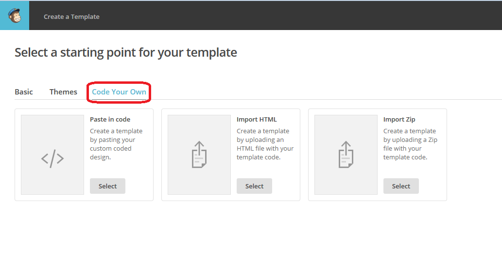Image resolution: width=502 pixels, height=264 pixels.
Task: Click the code brackets icon for Paste in code
Action: click(x=52, y=158)
